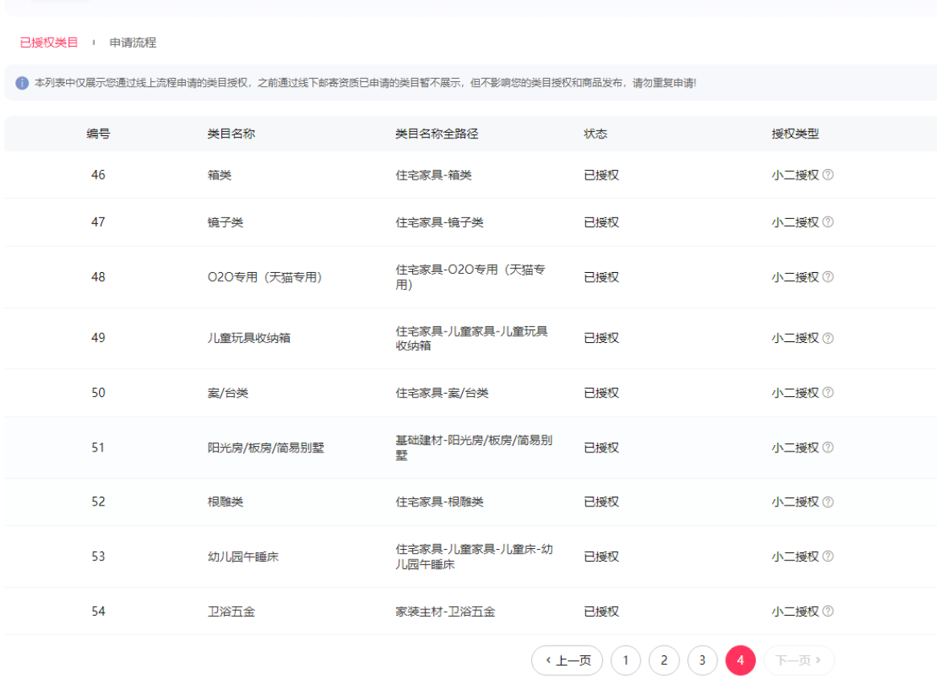Select the 阳光房/板房/简易别墅 table row
Viewport: 937px width, 681px height.
tap(266, 448)
